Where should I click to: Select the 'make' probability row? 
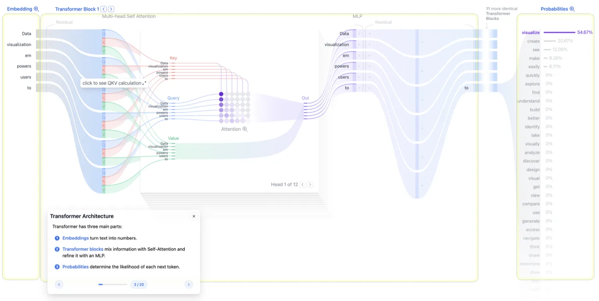pyautogui.click(x=545, y=58)
